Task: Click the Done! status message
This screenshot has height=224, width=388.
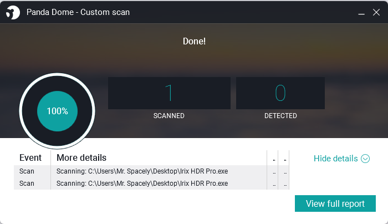Action: (x=194, y=41)
